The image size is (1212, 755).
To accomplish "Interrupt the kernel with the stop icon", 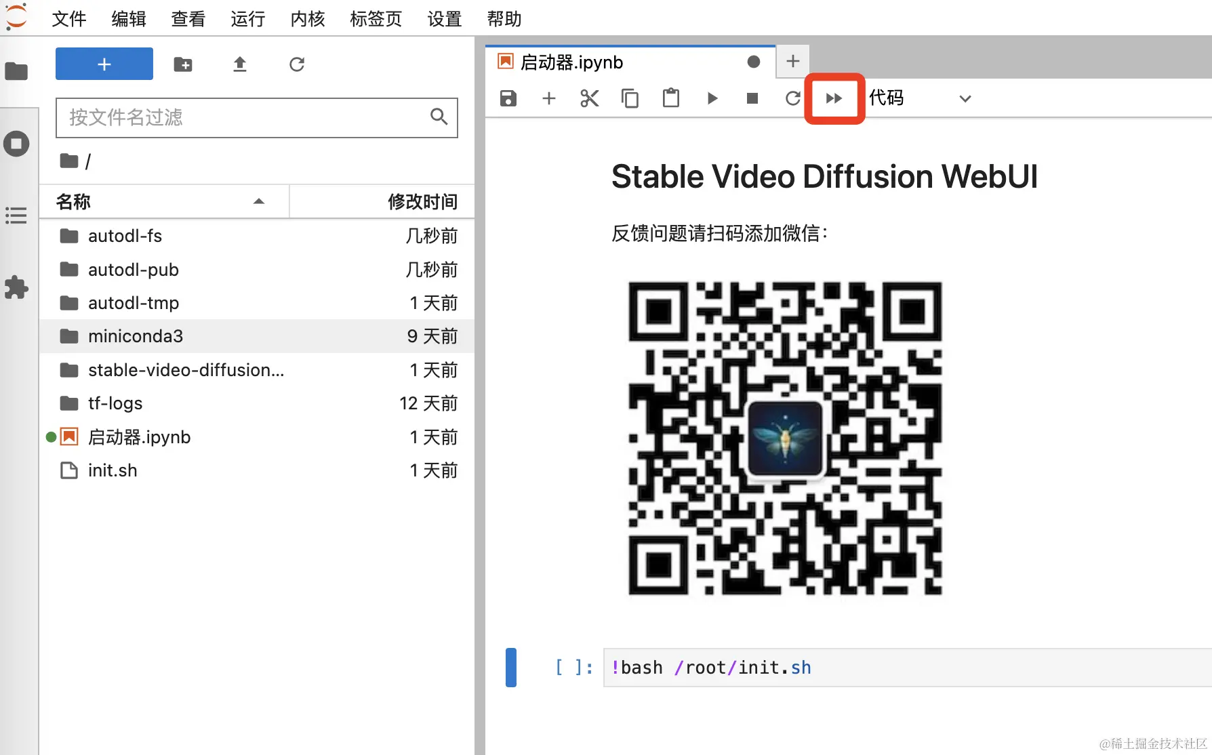I will pos(752,98).
